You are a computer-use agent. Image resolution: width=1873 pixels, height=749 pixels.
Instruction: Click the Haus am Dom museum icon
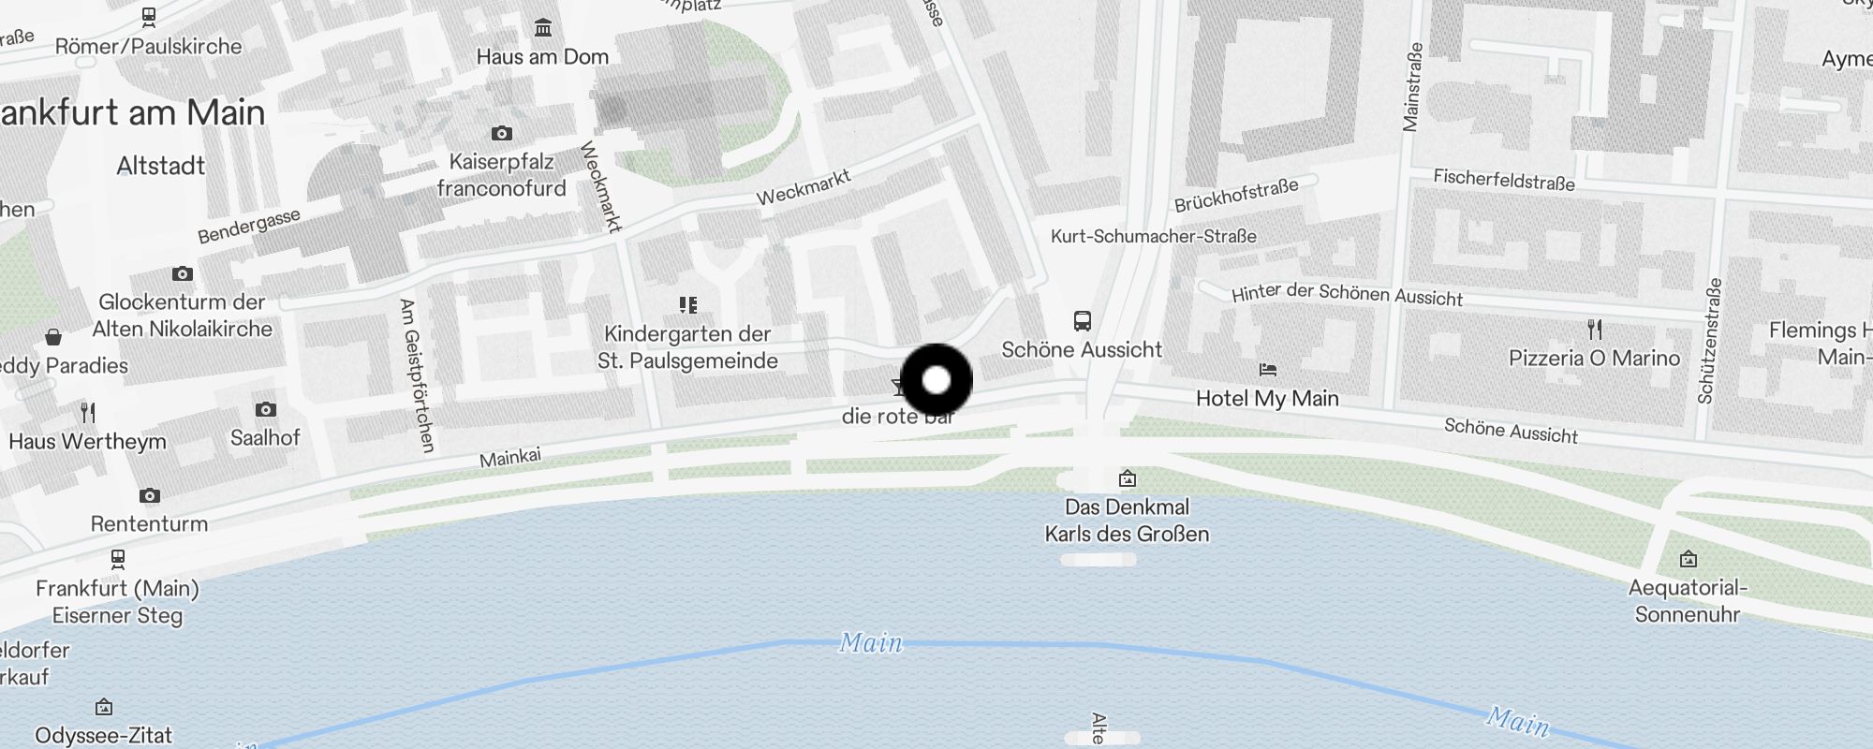coord(543,28)
